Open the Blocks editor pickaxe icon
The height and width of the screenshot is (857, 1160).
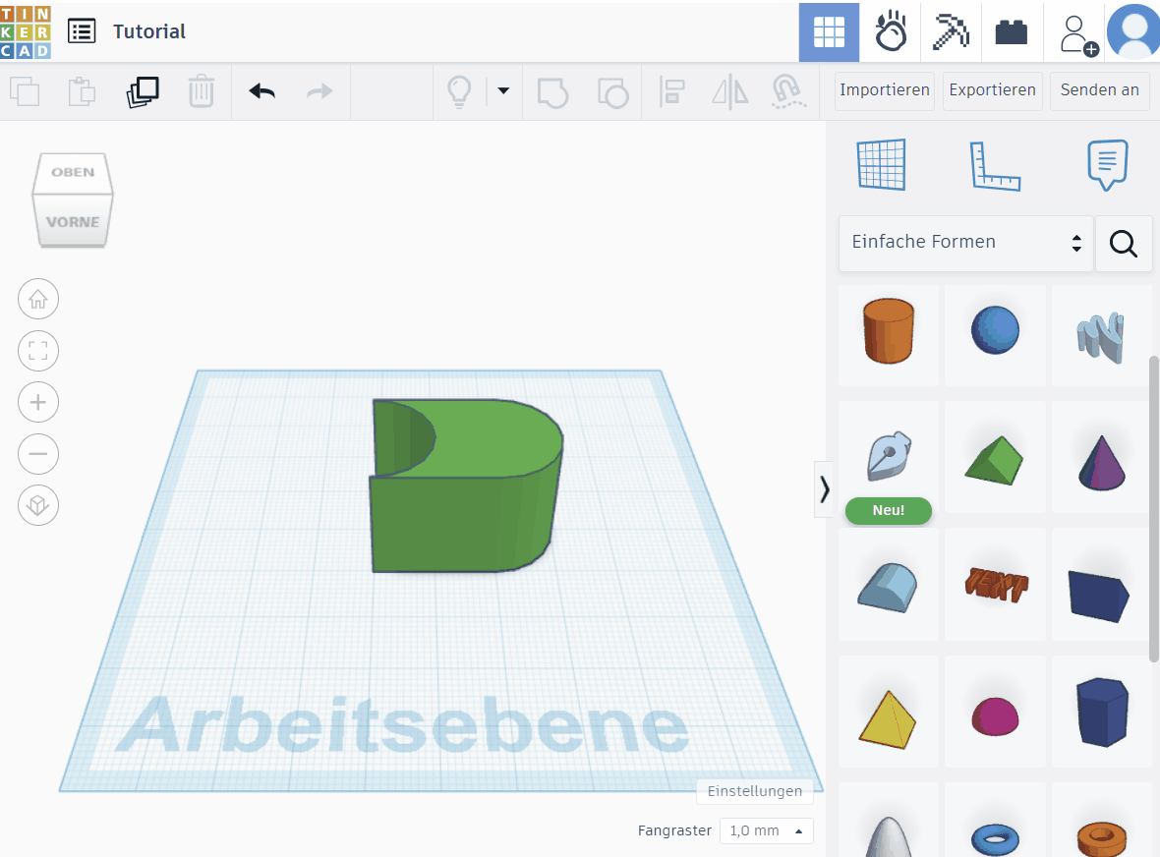[951, 31]
